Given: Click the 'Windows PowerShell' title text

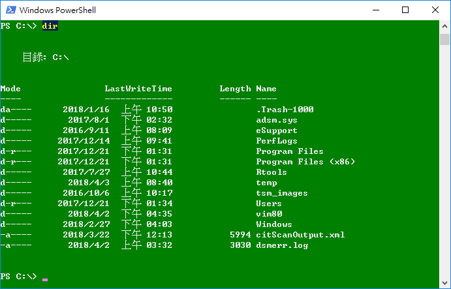Looking at the screenshot, I should pos(57,10).
